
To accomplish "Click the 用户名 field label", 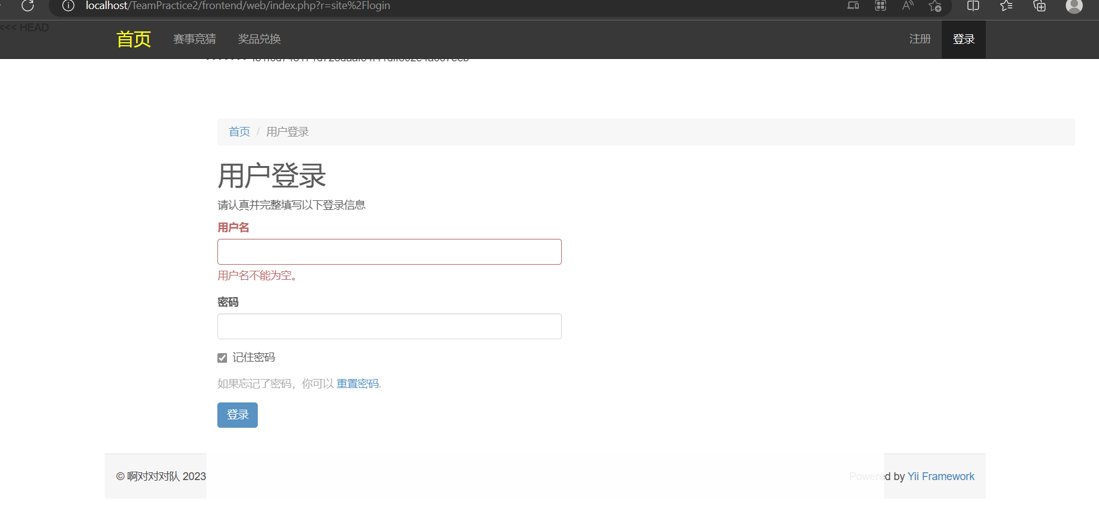I will click(233, 227).
